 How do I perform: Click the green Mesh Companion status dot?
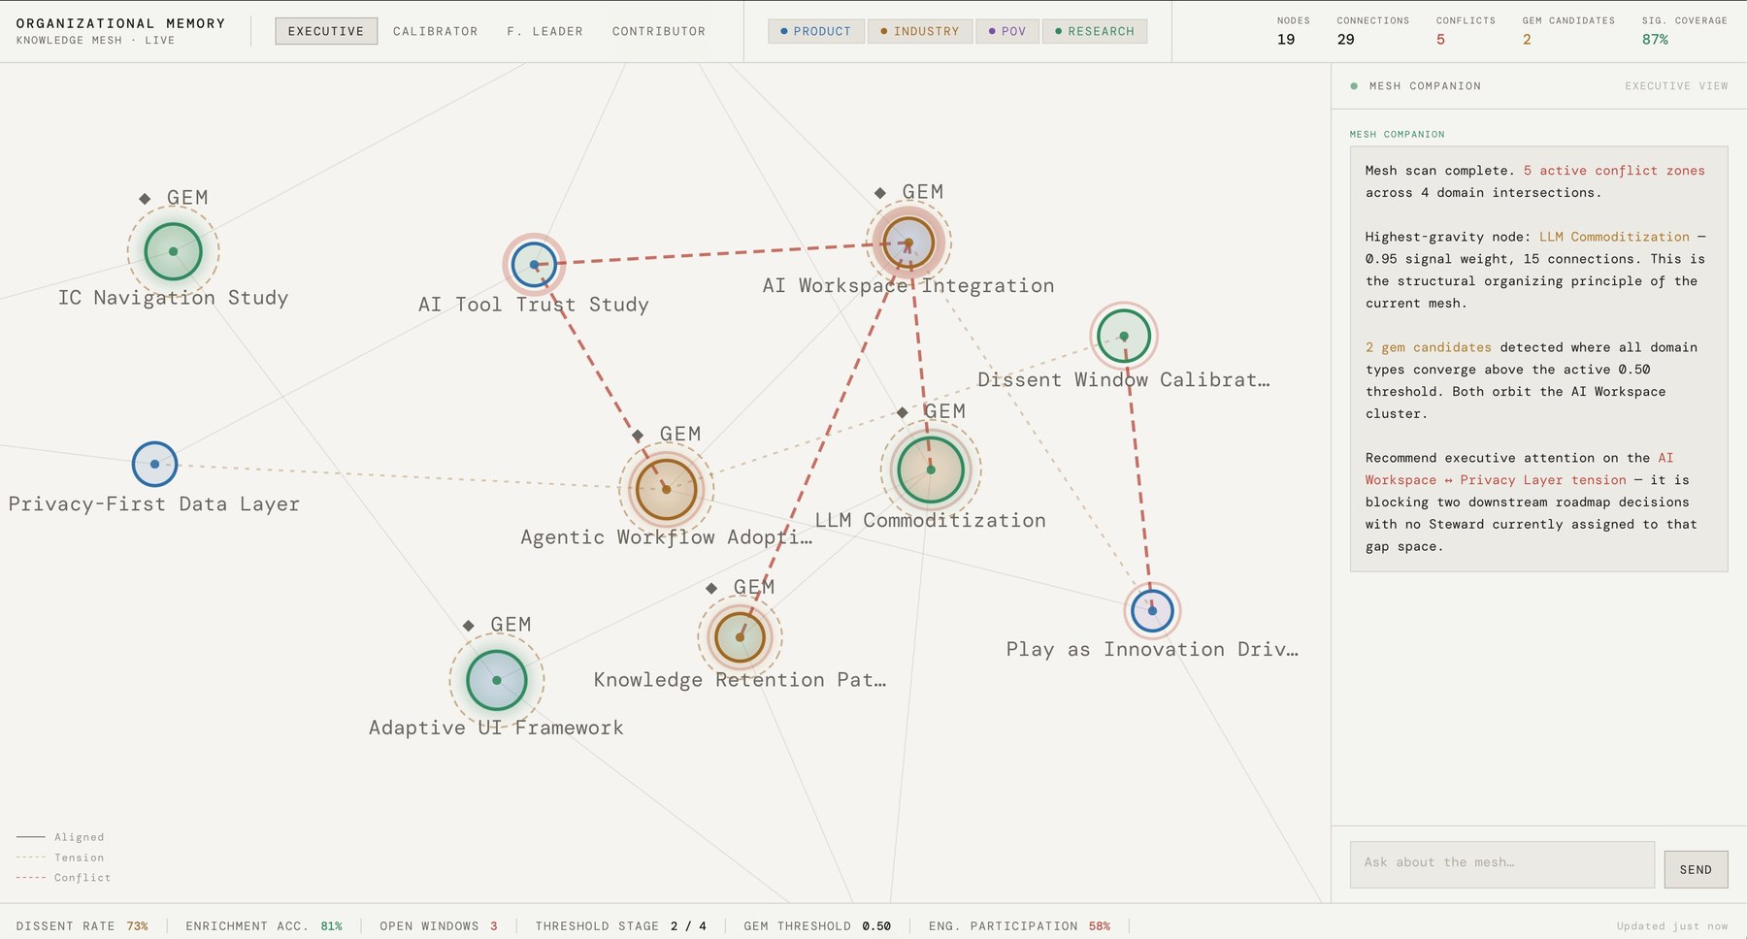[x=1354, y=86]
